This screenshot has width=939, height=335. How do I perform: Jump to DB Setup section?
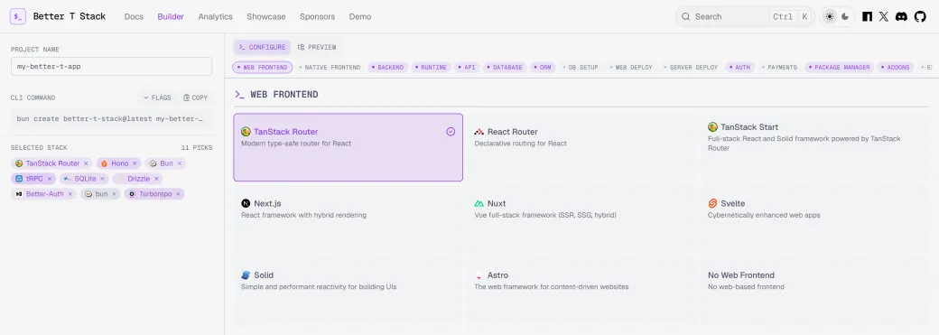tap(581, 68)
